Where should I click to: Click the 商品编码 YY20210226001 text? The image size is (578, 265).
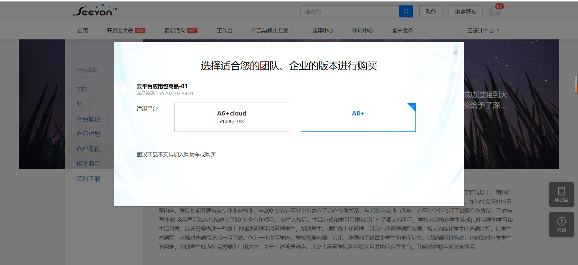165,94
